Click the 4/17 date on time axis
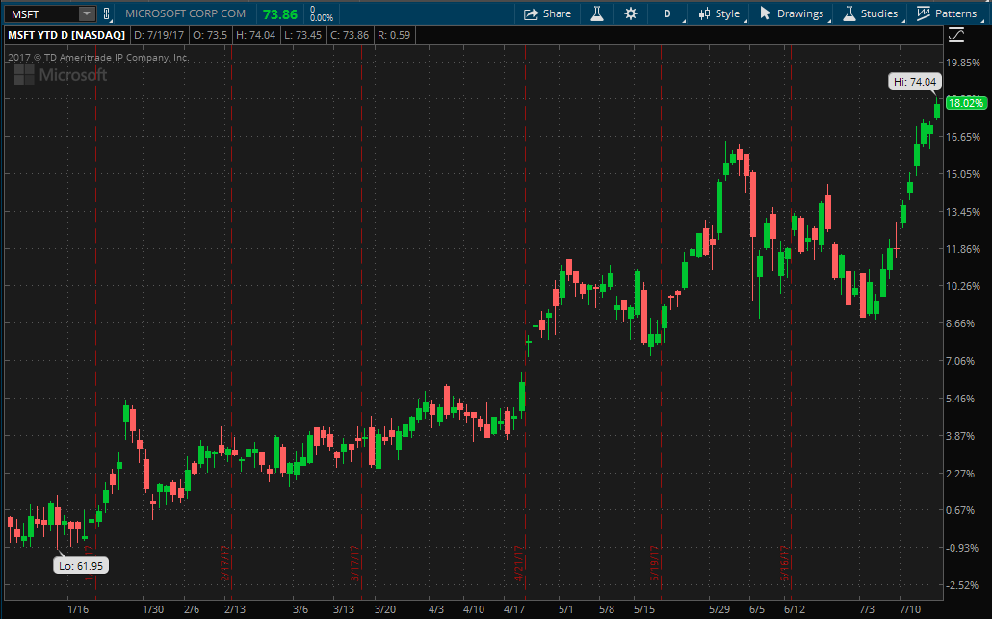The height and width of the screenshot is (619, 992). point(514,609)
